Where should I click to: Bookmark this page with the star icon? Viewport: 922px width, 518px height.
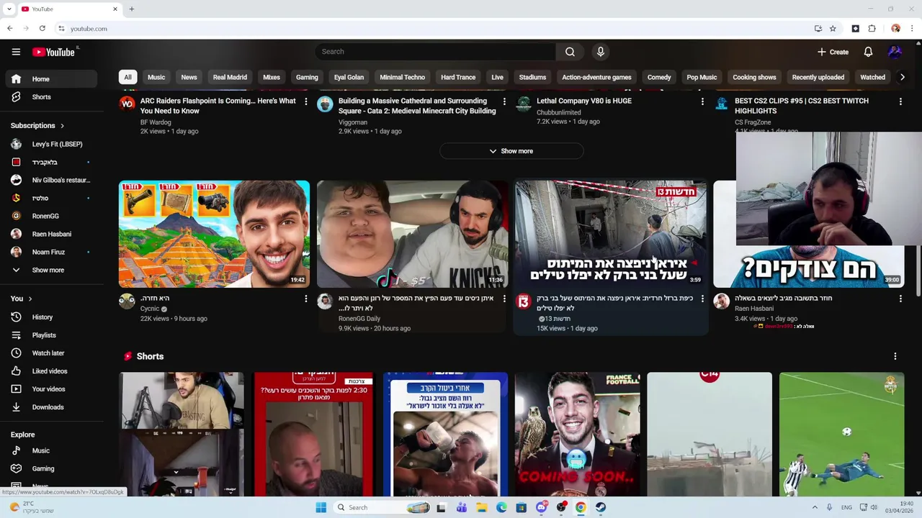point(833,29)
